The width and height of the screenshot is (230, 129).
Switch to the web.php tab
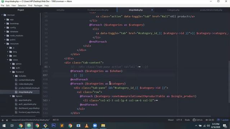pyautogui.click(x=60, y=10)
